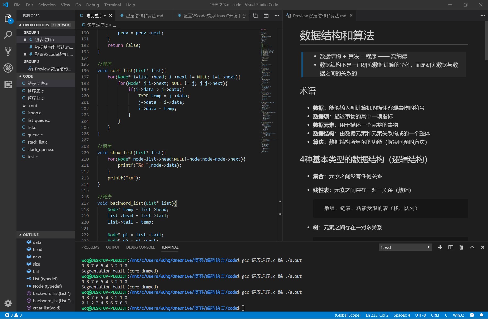Open the Edit menu
The height and width of the screenshot is (319, 488).
pyautogui.click(x=29, y=5)
